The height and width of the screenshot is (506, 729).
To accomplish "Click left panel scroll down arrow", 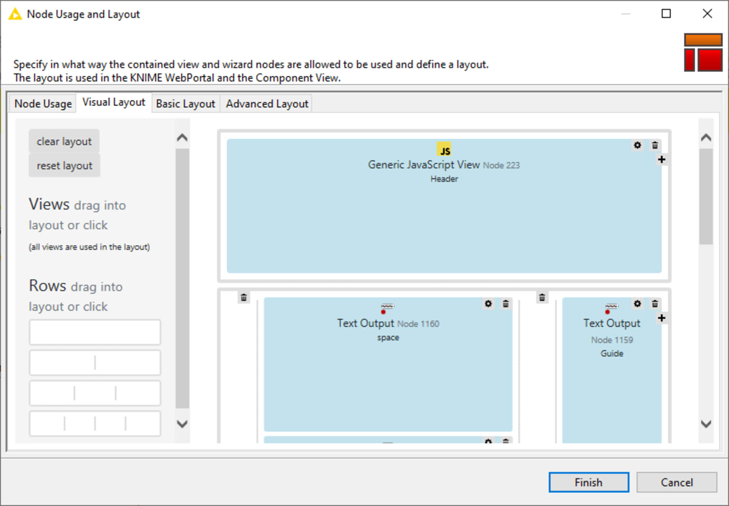I will pyautogui.click(x=182, y=423).
